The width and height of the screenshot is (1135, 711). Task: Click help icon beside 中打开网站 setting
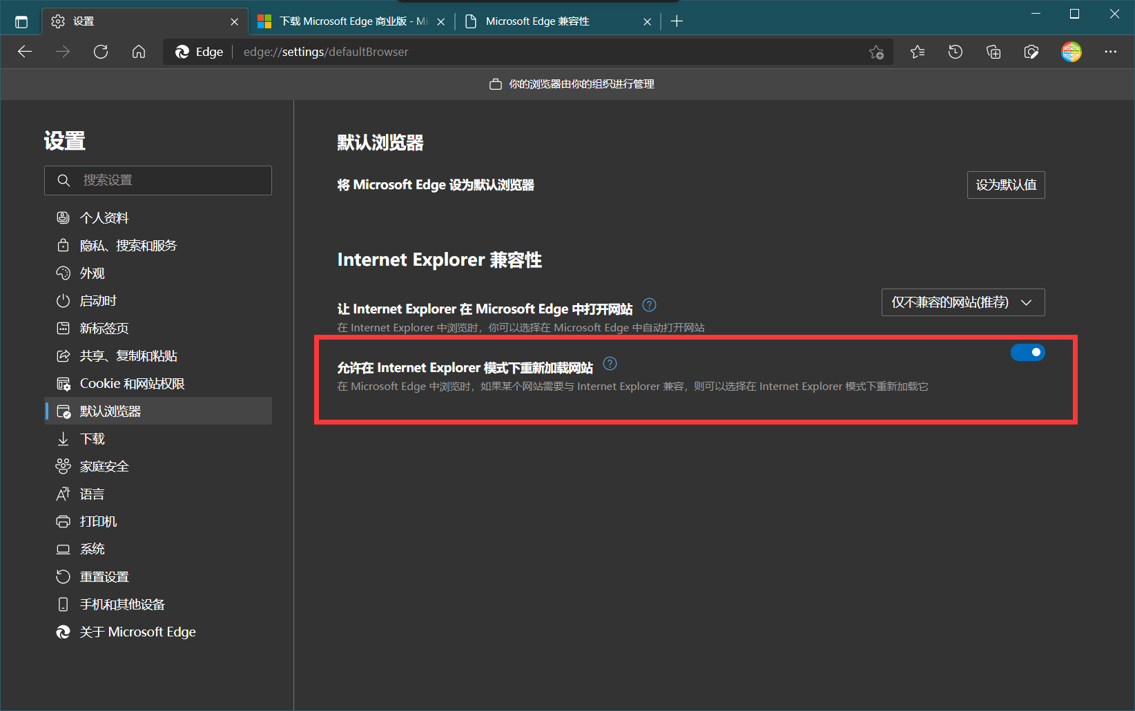coord(649,305)
